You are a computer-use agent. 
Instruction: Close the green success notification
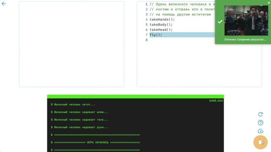[x=269, y=3]
